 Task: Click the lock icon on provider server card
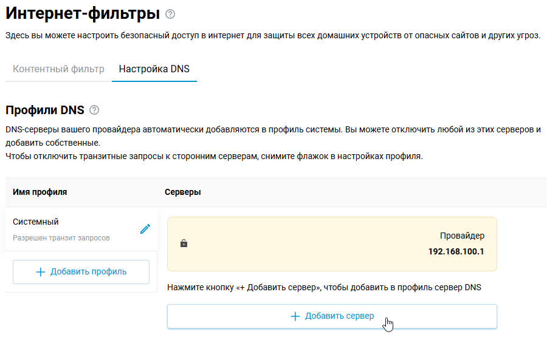pos(184,243)
